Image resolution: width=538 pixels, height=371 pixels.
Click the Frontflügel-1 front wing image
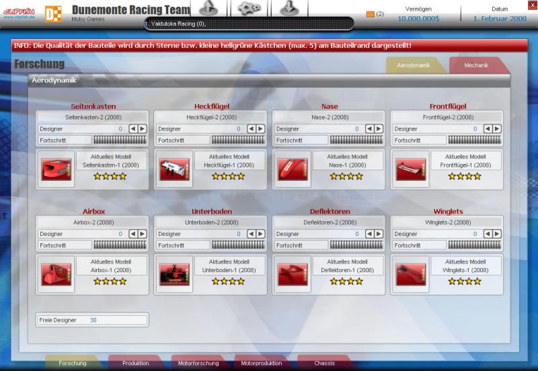click(x=411, y=169)
